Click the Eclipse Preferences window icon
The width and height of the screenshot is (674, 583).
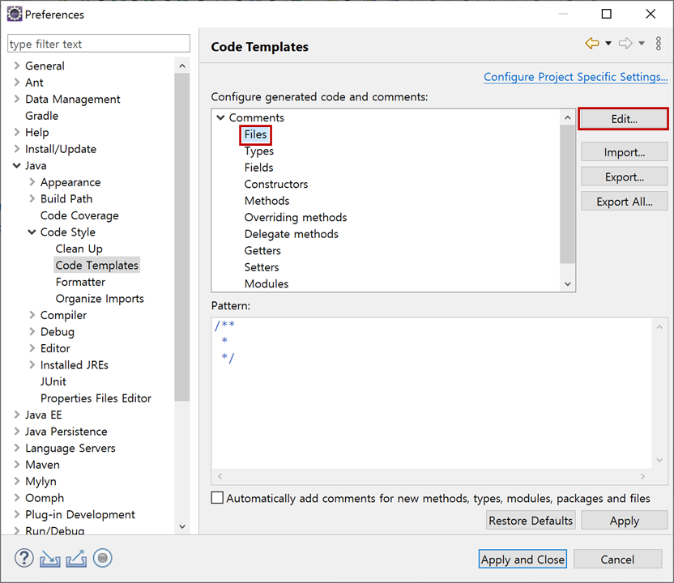click(x=15, y=15)
